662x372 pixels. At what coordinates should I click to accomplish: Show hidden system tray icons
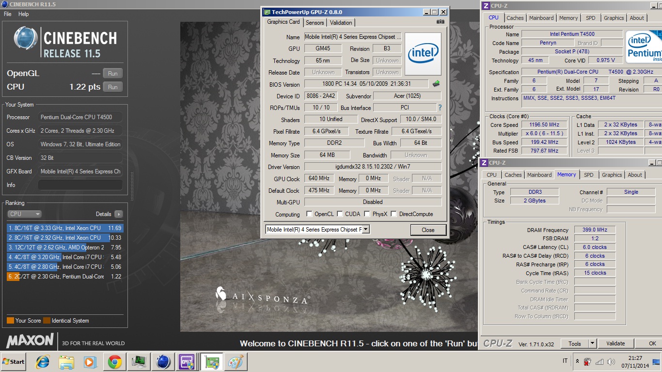(x=577, y=361)
